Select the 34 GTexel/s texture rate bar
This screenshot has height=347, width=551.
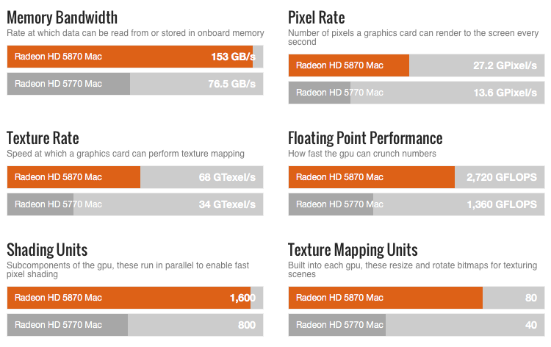[135, 204]
